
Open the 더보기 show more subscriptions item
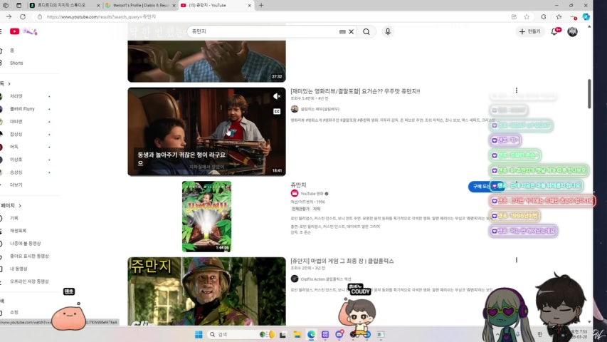(16, 185)
